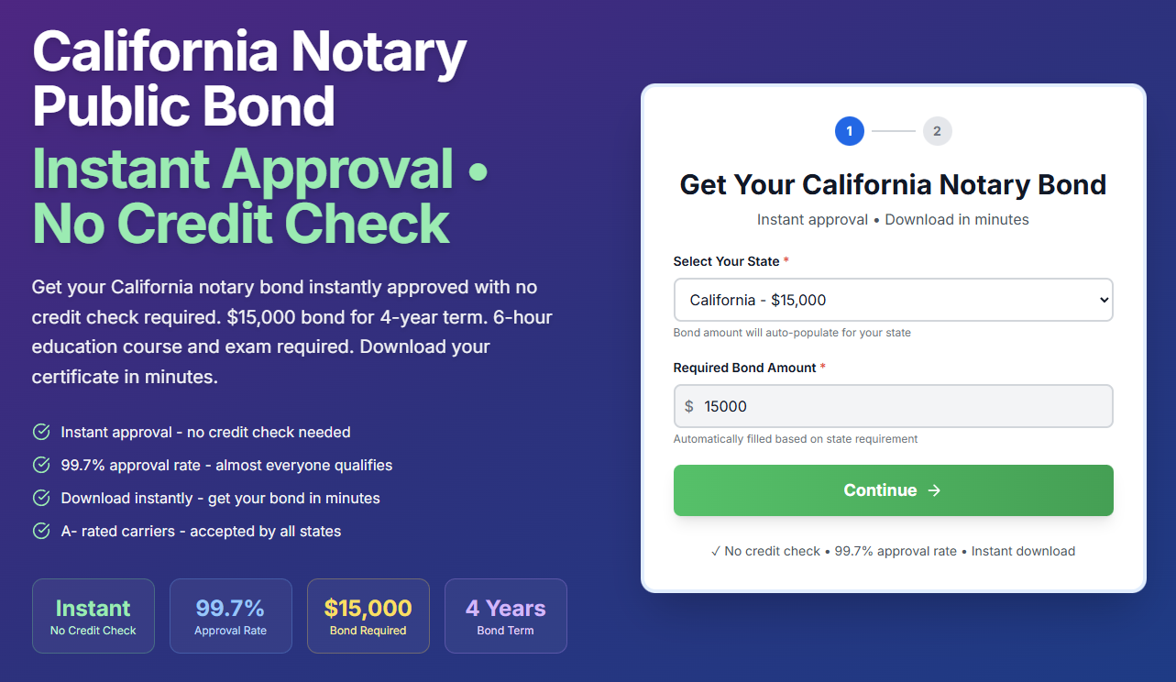Click the state dropdown chevron arrow
This screenshot has height=682, width=1176.
click(1104, 300)
